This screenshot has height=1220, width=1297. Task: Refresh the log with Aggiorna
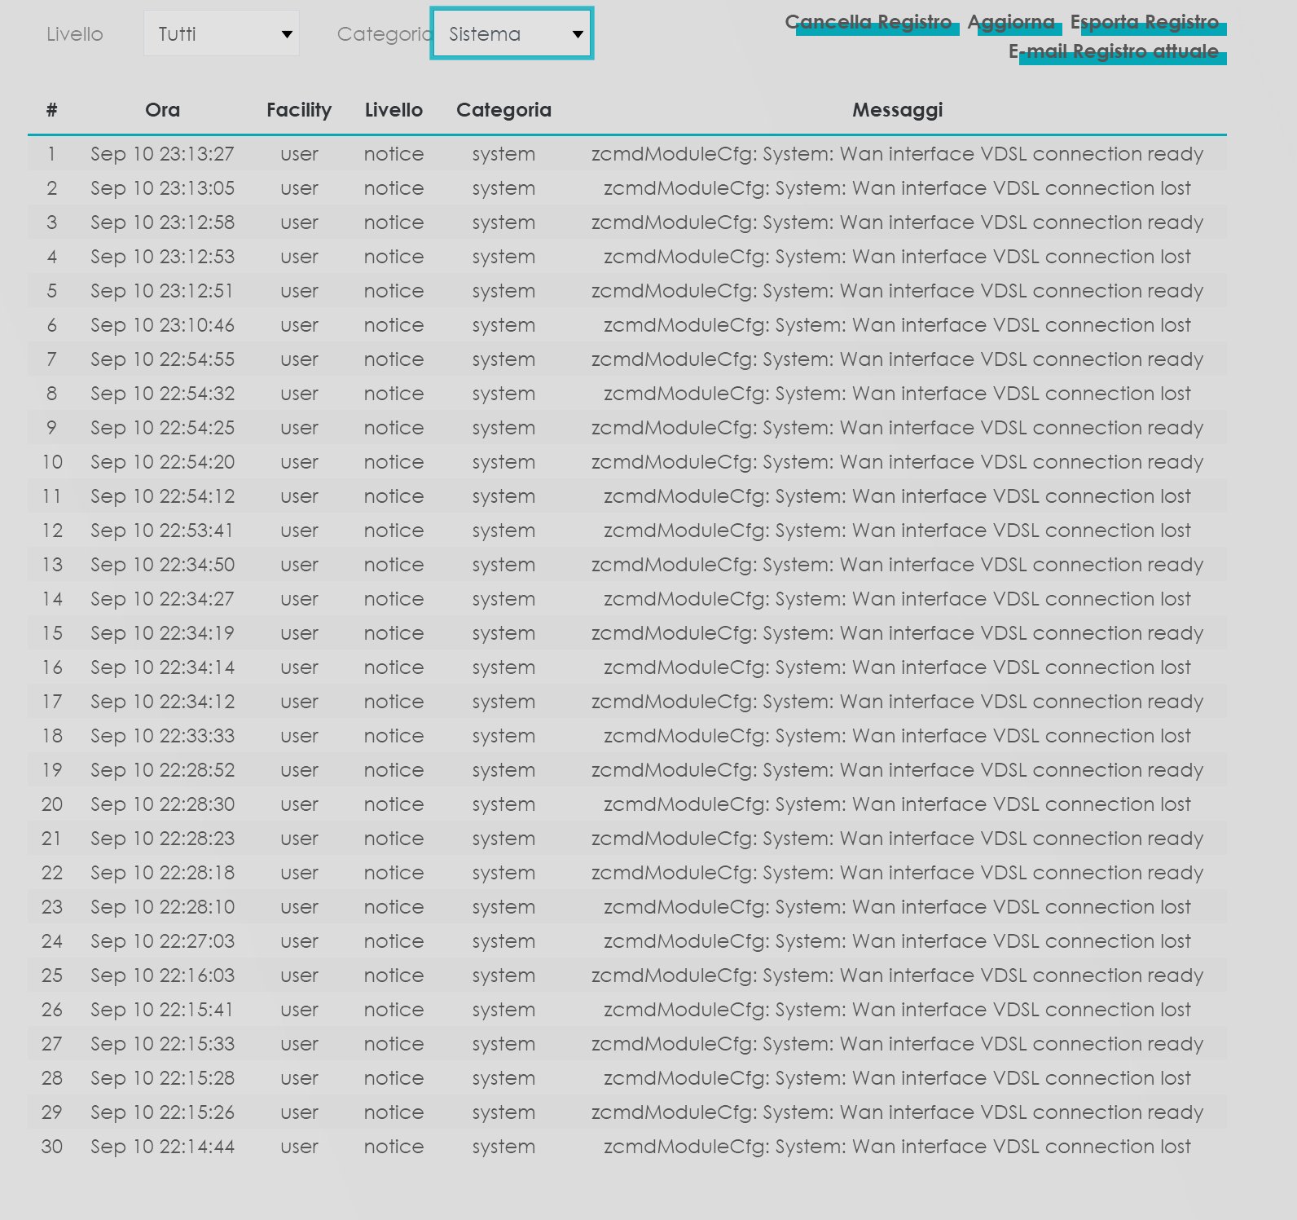(x=1011, y=22)
